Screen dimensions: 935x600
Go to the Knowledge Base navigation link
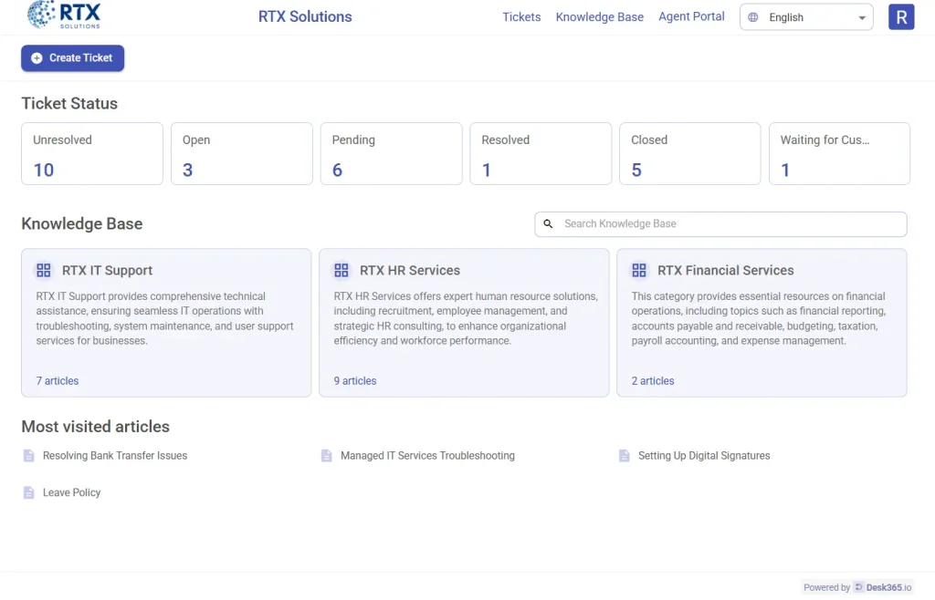coord(599,17)
